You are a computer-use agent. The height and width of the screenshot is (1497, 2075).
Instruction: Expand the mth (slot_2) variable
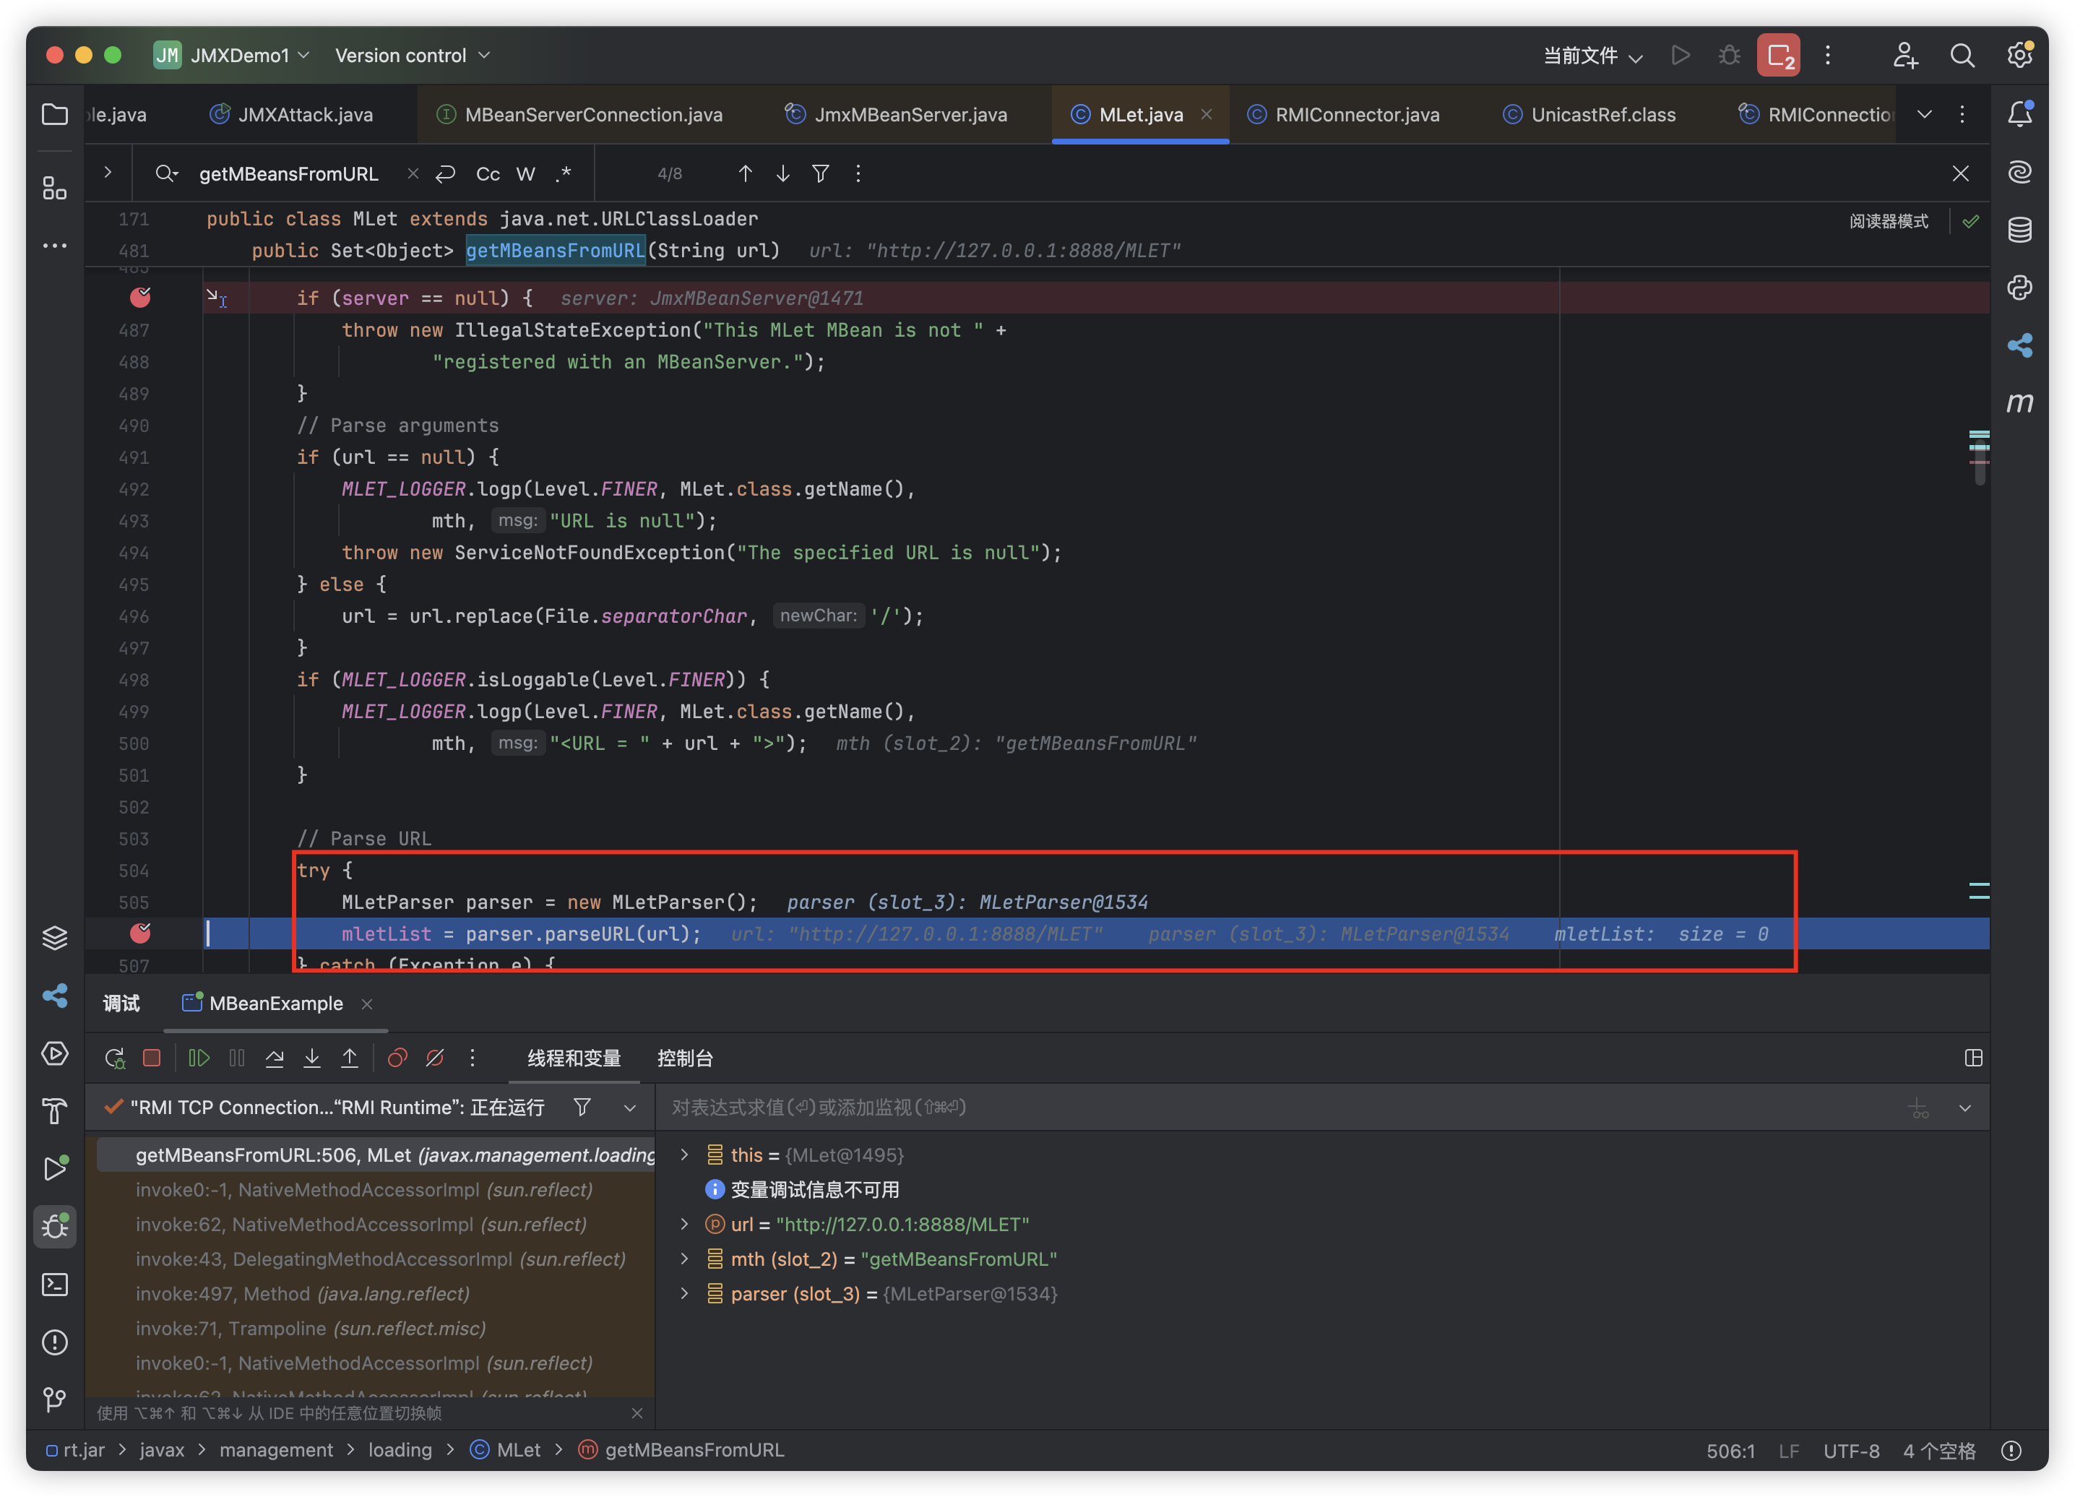[x=684, y=1260]
